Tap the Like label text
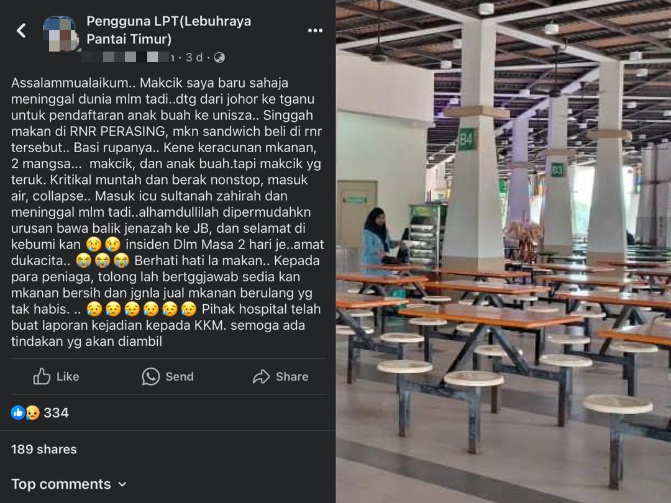This screenshot has height=503, width=671. (x=68, y=376)
